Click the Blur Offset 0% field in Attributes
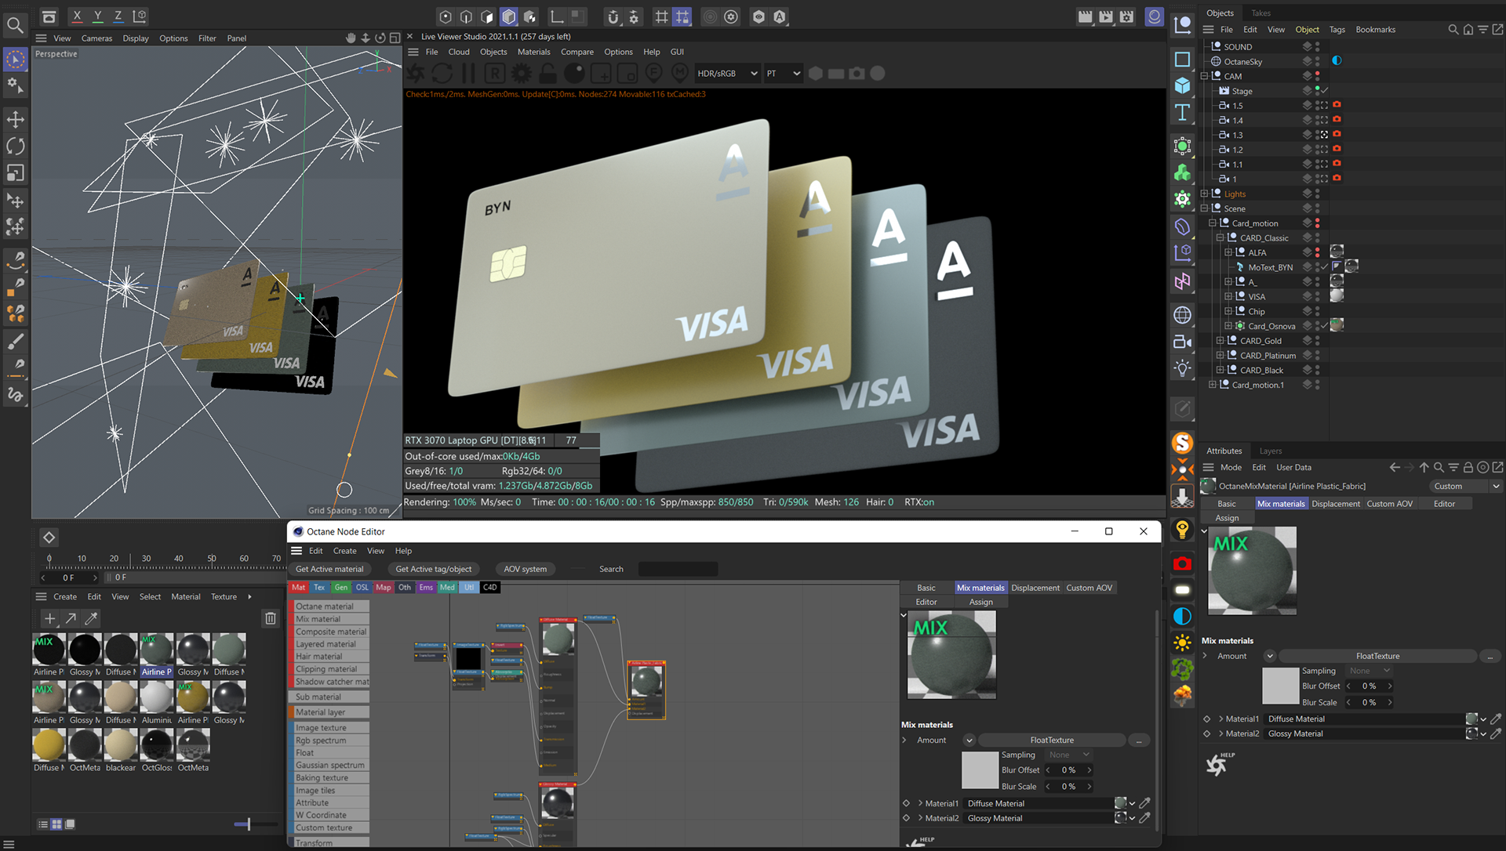Image resolution: width=1506 pixels, height=851 pixels. 1369,686
